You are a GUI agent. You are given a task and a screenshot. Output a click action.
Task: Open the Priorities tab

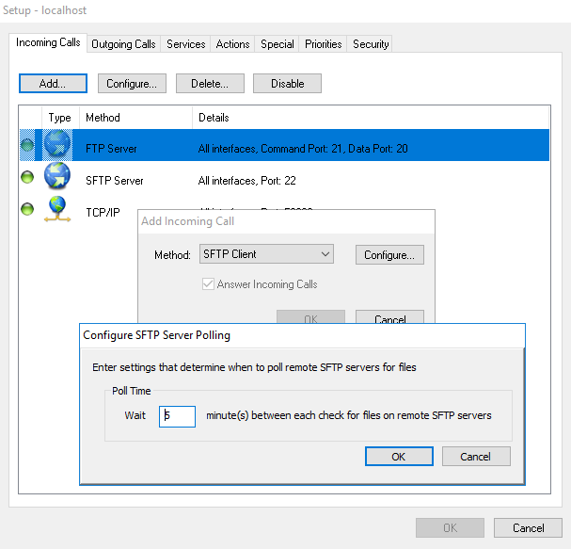point(323,44)
